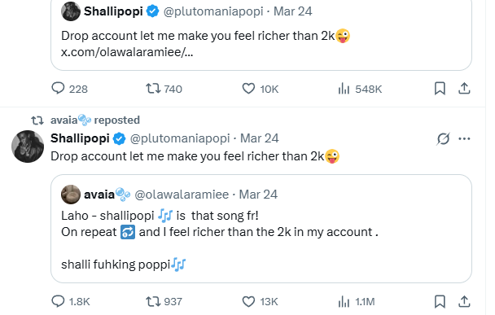Share the post with 1.1M views

464,301
